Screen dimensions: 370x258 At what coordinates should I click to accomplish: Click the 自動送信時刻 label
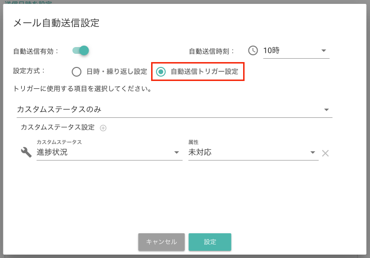(212, 51)
